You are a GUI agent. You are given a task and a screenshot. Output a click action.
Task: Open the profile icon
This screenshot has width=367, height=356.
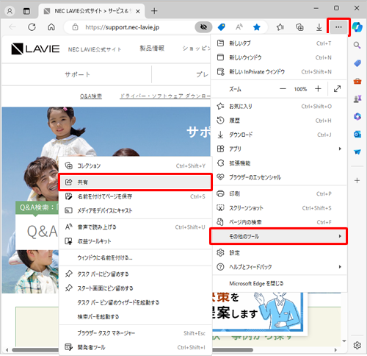[x=10, y=11]
